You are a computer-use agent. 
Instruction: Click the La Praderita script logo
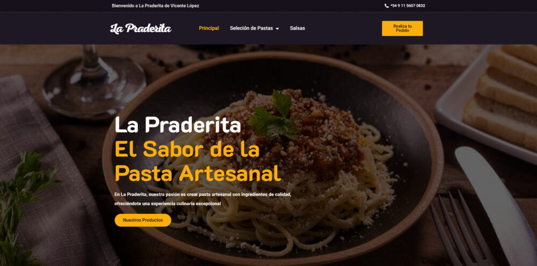(x=141, y=28)
